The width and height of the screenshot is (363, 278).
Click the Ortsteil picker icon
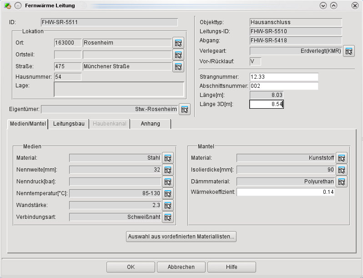pos(178,55)
